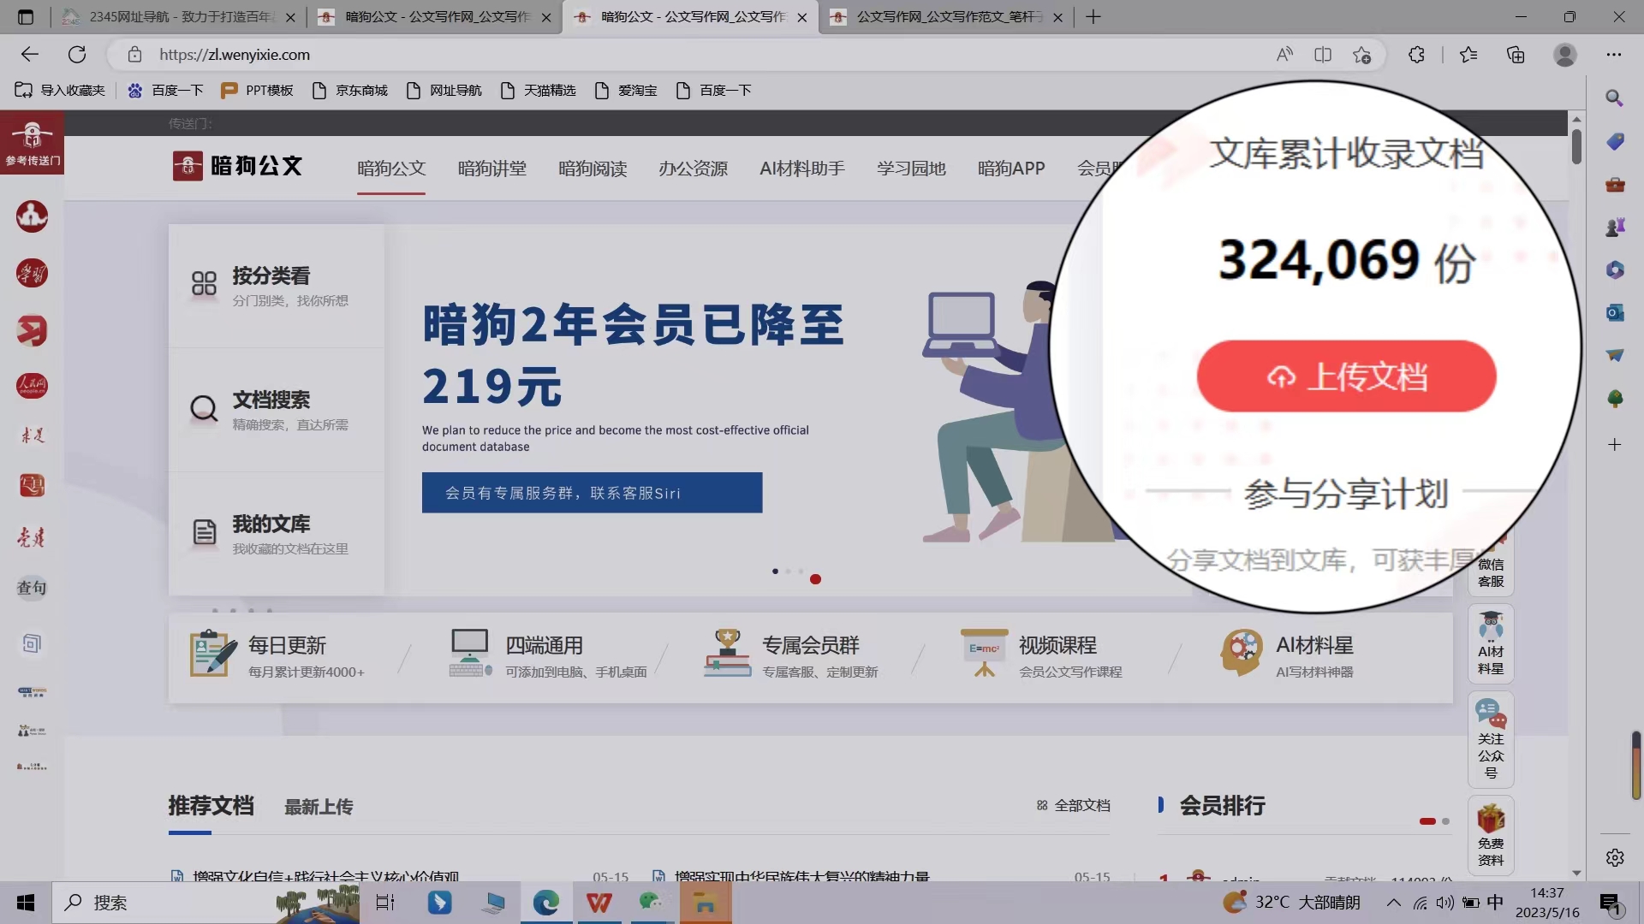Click the 暗狗公文 logo

point(237,166)
